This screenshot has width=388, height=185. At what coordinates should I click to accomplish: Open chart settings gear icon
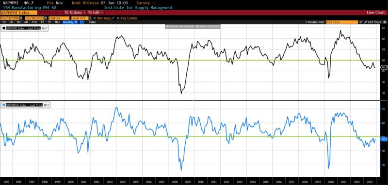pos(384,22)
